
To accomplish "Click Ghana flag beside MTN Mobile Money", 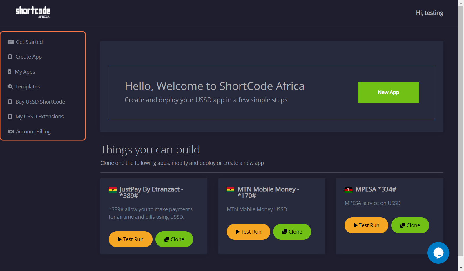I will click(231, 190).
